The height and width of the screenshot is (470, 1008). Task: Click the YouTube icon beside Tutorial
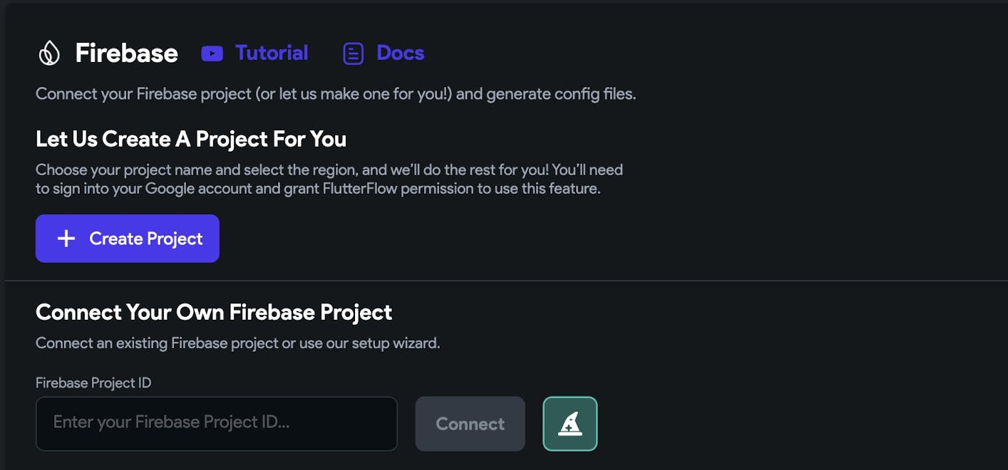point(212,53)
